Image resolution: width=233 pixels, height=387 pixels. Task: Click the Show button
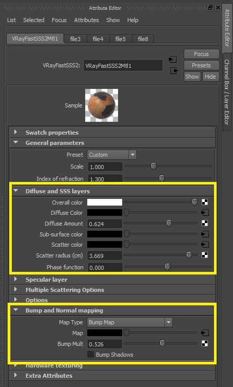(x=192, y=77)
